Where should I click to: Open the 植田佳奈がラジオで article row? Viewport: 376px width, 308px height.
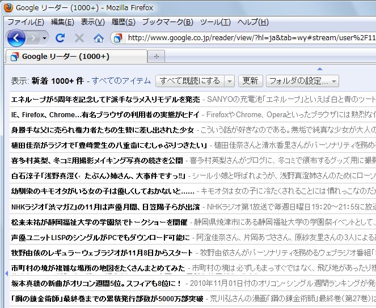click(x=193, y=146)
